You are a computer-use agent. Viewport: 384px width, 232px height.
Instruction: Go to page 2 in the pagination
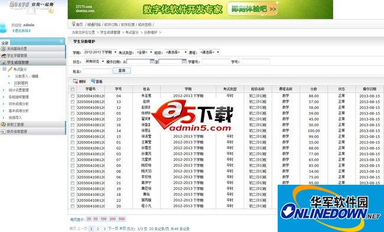[97, 229]
